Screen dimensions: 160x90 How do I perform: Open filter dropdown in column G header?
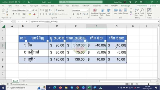125,41
